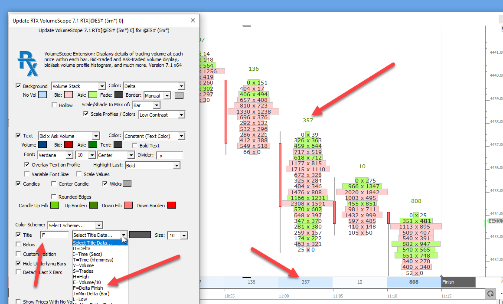Image resolution: width=503 pixels, height=304 pixels.
Task: Enable the Rounded Edges checkbox
Action: [x=54, y=196]
